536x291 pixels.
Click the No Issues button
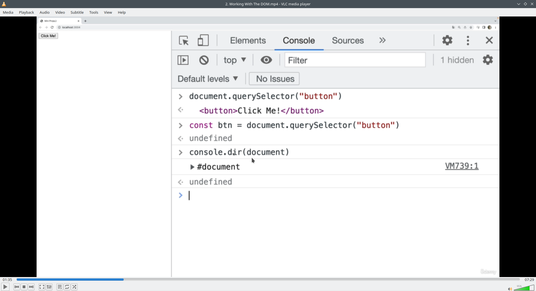[x=274, y=79]
